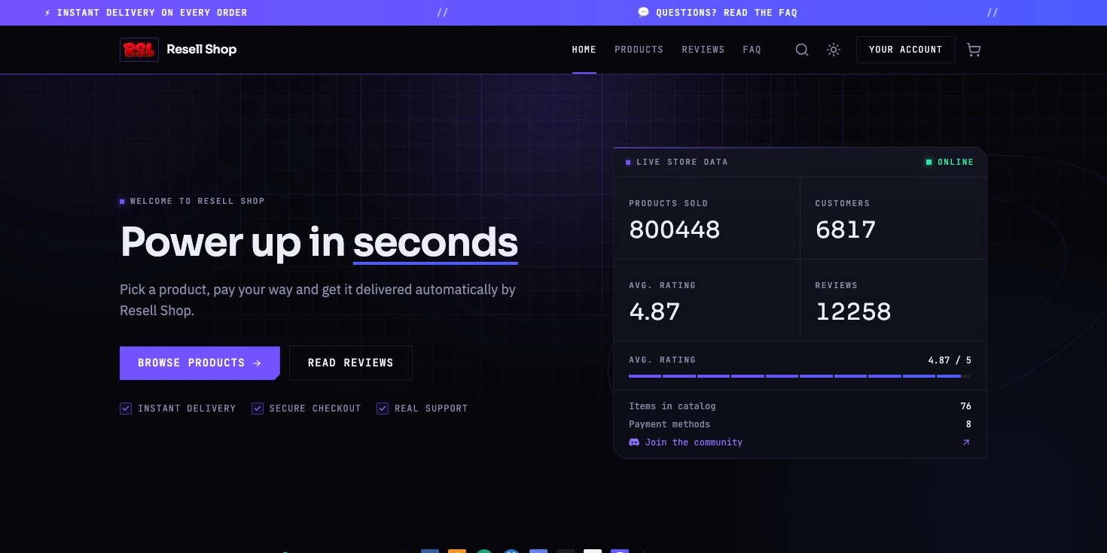Open the Products nav item
This screenshot has height=553, width=1107.
point(639,50)
